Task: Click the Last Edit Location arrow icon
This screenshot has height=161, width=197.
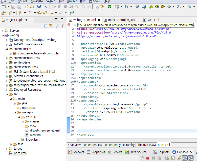Action: pyautogui.click(x=39, y=13)
